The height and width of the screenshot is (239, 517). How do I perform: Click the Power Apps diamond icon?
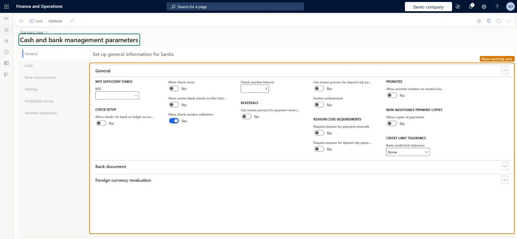point(479,21)
